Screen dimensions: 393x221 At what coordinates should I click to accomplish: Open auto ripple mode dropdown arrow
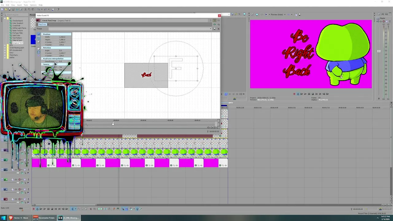coord(134,209)
